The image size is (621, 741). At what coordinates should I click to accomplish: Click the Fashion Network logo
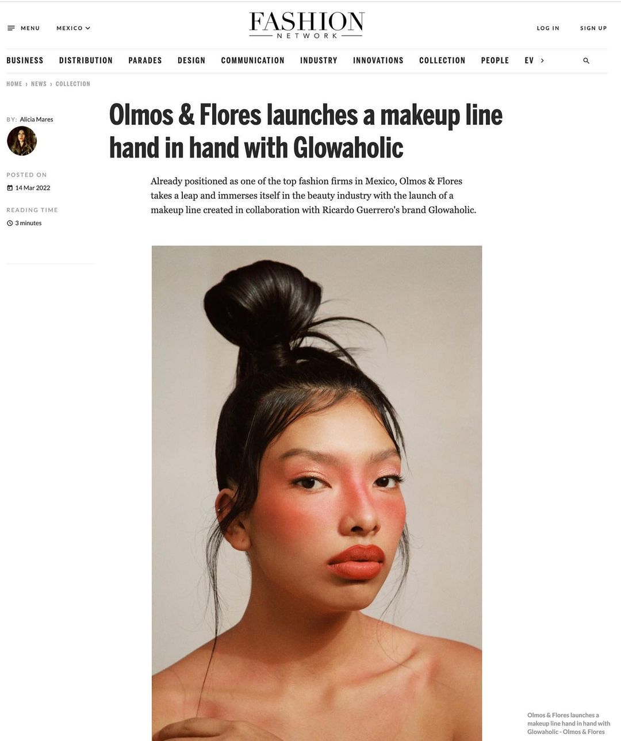(x=306, y=25)
